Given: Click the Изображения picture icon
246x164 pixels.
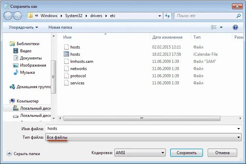Looking at the screenshot, I should [x=16, y=65].
